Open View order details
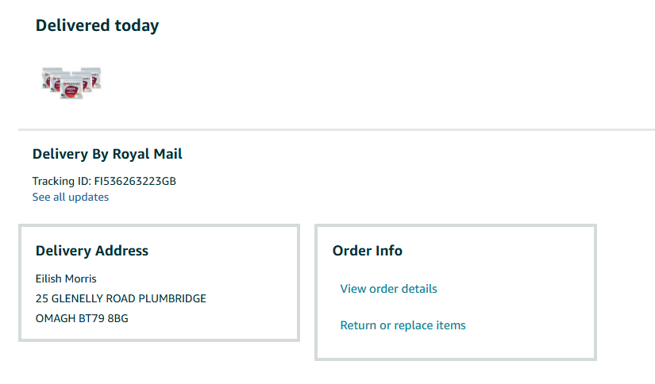 (x=388, y=289)
